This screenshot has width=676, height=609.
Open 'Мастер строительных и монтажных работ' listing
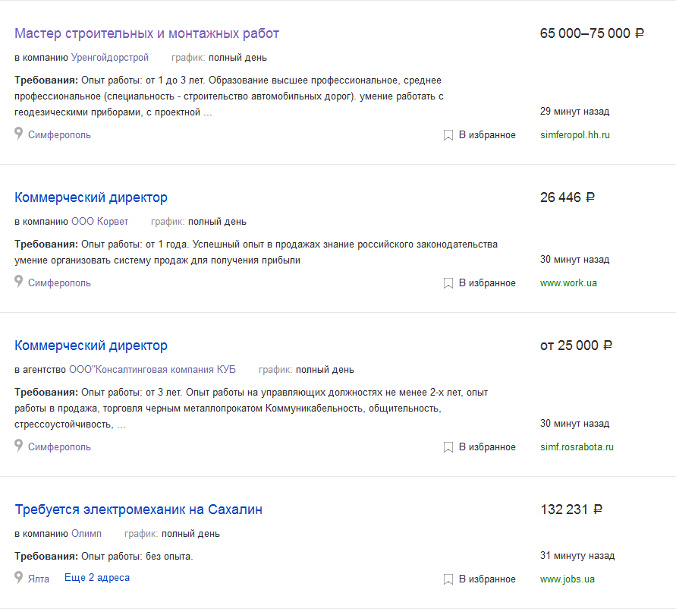click(146, 33)
